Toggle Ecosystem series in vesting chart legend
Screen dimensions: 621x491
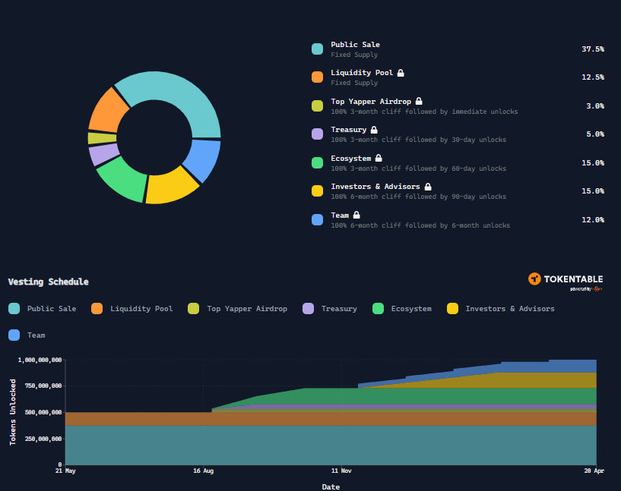click(x=402, y=309)
